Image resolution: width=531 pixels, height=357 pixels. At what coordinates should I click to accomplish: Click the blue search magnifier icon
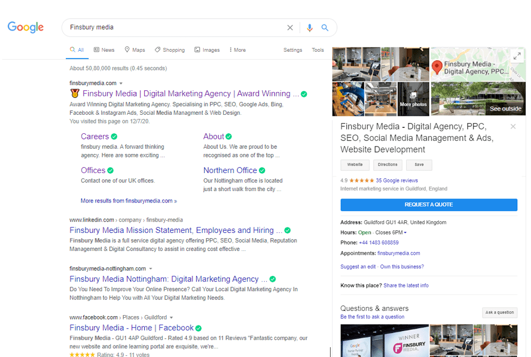click(325, 28)
